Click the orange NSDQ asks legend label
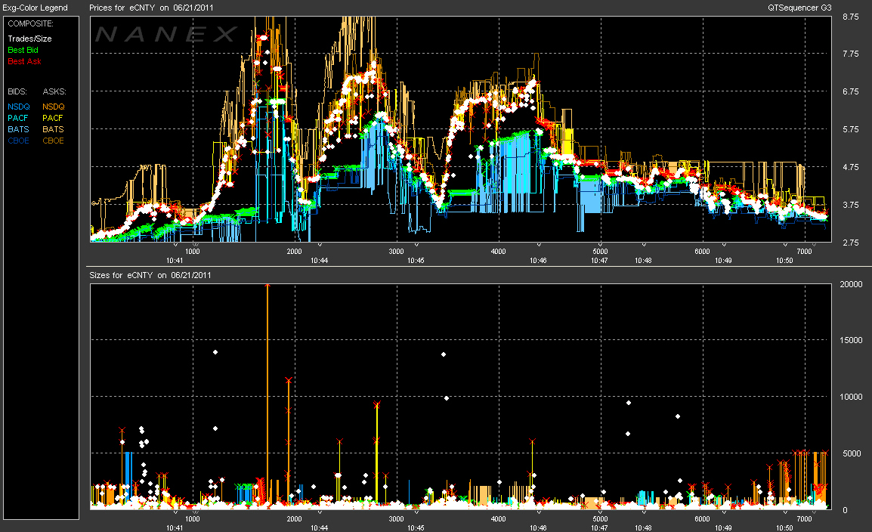 coord(53,107)
